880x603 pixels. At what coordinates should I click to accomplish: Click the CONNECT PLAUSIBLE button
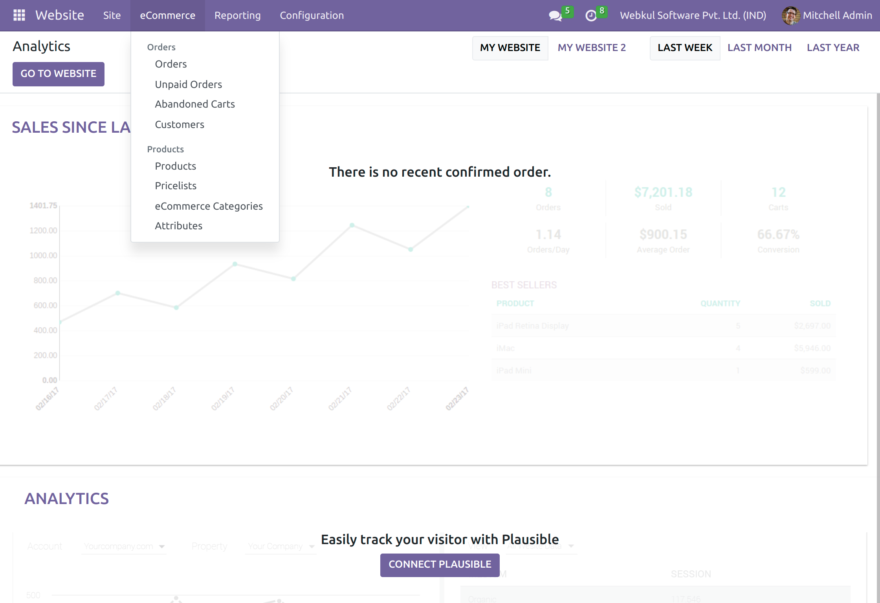tap(440, 565)
